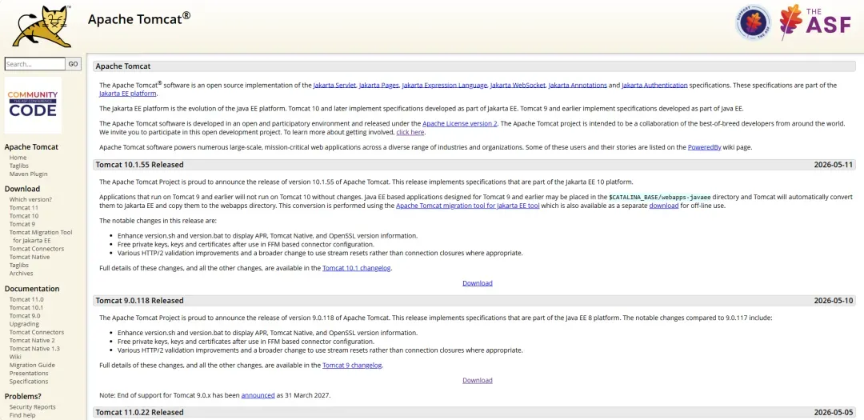Screen dimensions: 864x420
Task: Open Apache License version 2 link
Action: (x=460, y=124)
